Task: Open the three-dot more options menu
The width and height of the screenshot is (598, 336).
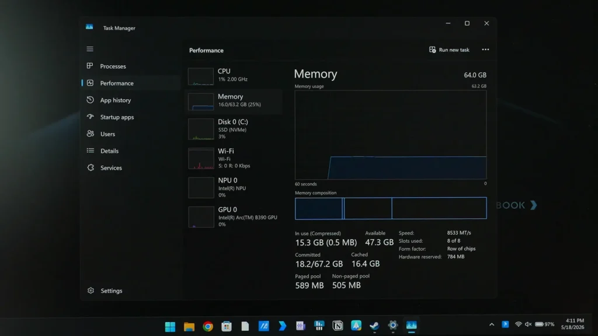Action: (485, 50)
